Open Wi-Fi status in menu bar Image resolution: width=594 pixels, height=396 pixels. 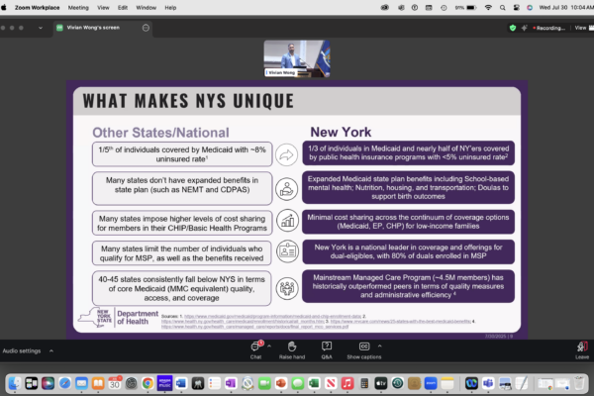(489, 6)
